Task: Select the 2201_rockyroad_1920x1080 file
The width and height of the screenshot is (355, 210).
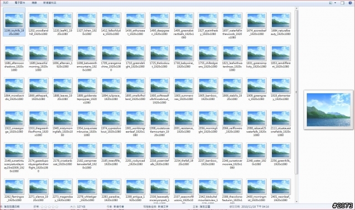Action: coord(135,154)
